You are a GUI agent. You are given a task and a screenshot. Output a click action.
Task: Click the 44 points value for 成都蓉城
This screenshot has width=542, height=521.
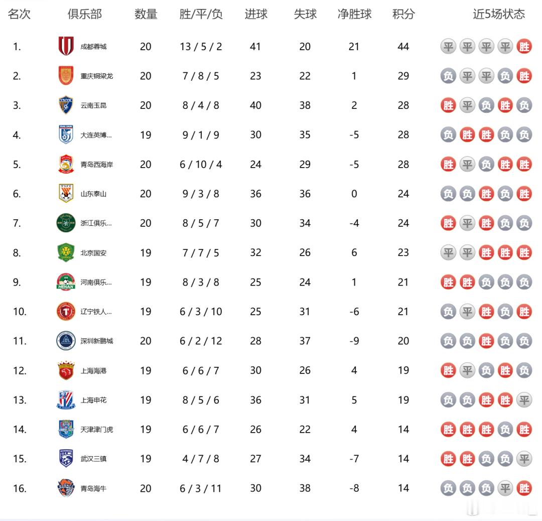tap(403, 46)
